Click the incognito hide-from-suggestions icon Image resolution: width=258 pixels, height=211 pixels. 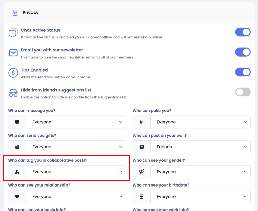click(x=13, y=93)
